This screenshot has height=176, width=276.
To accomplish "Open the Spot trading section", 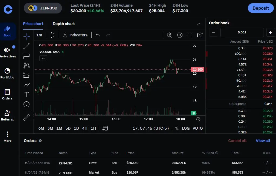I will point(7,32).
